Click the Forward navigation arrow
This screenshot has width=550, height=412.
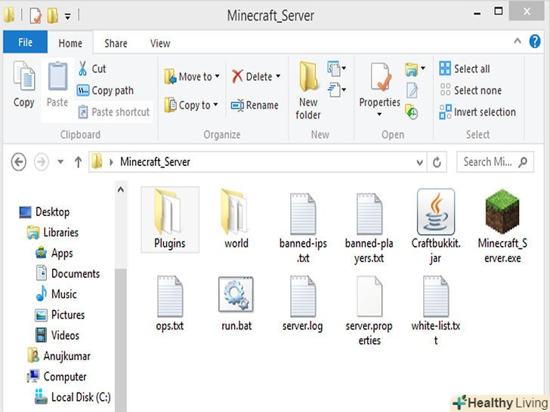[x=42, y=161]
